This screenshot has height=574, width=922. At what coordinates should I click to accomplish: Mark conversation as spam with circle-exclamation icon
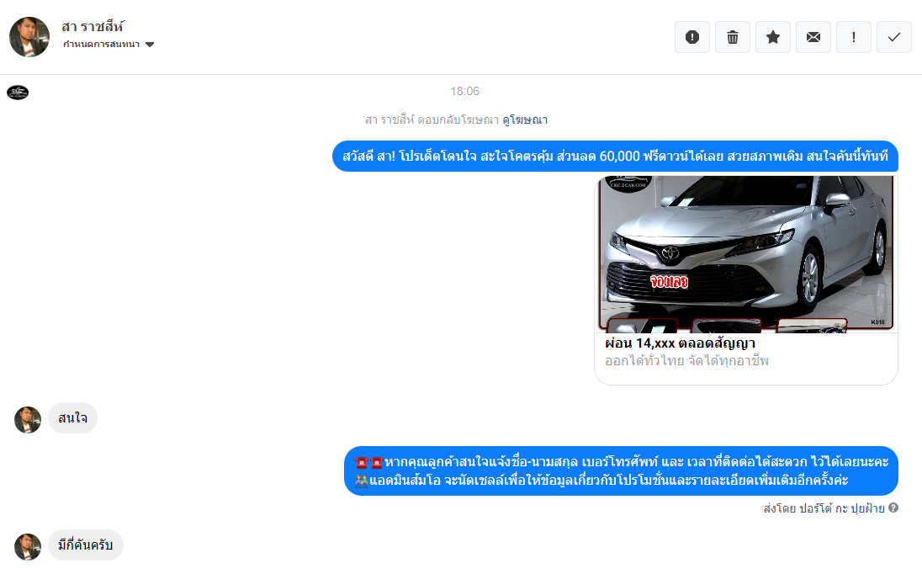(x=692, y=37)
